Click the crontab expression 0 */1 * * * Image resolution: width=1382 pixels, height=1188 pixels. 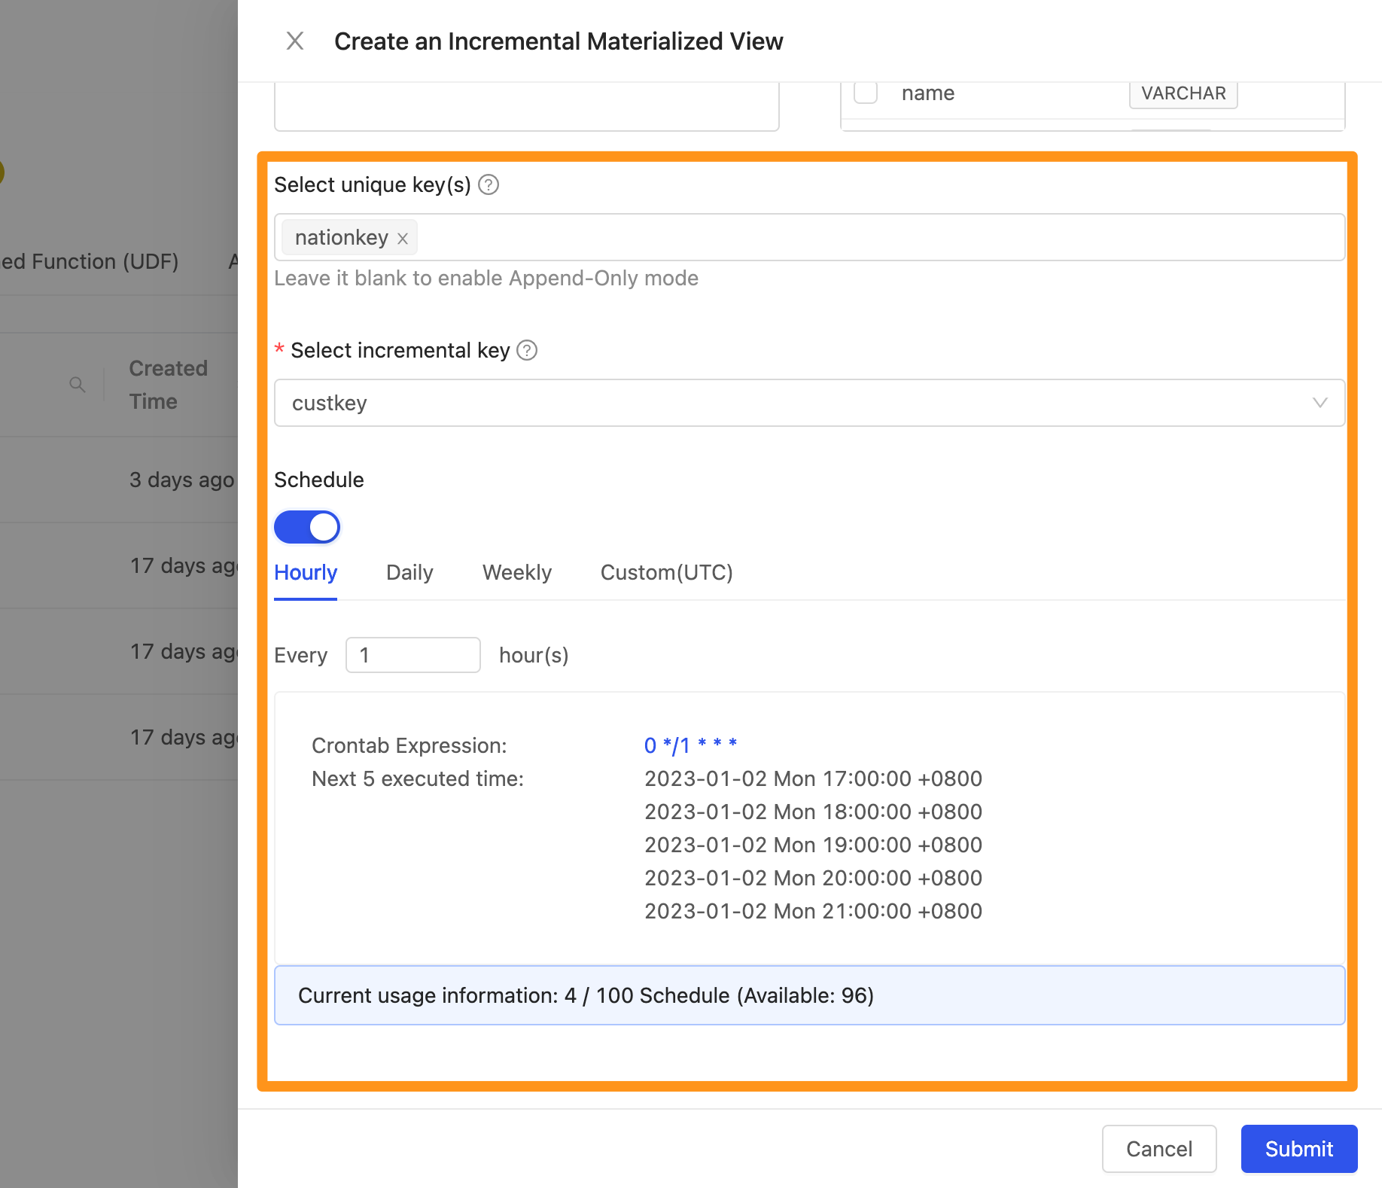point(690,745)
